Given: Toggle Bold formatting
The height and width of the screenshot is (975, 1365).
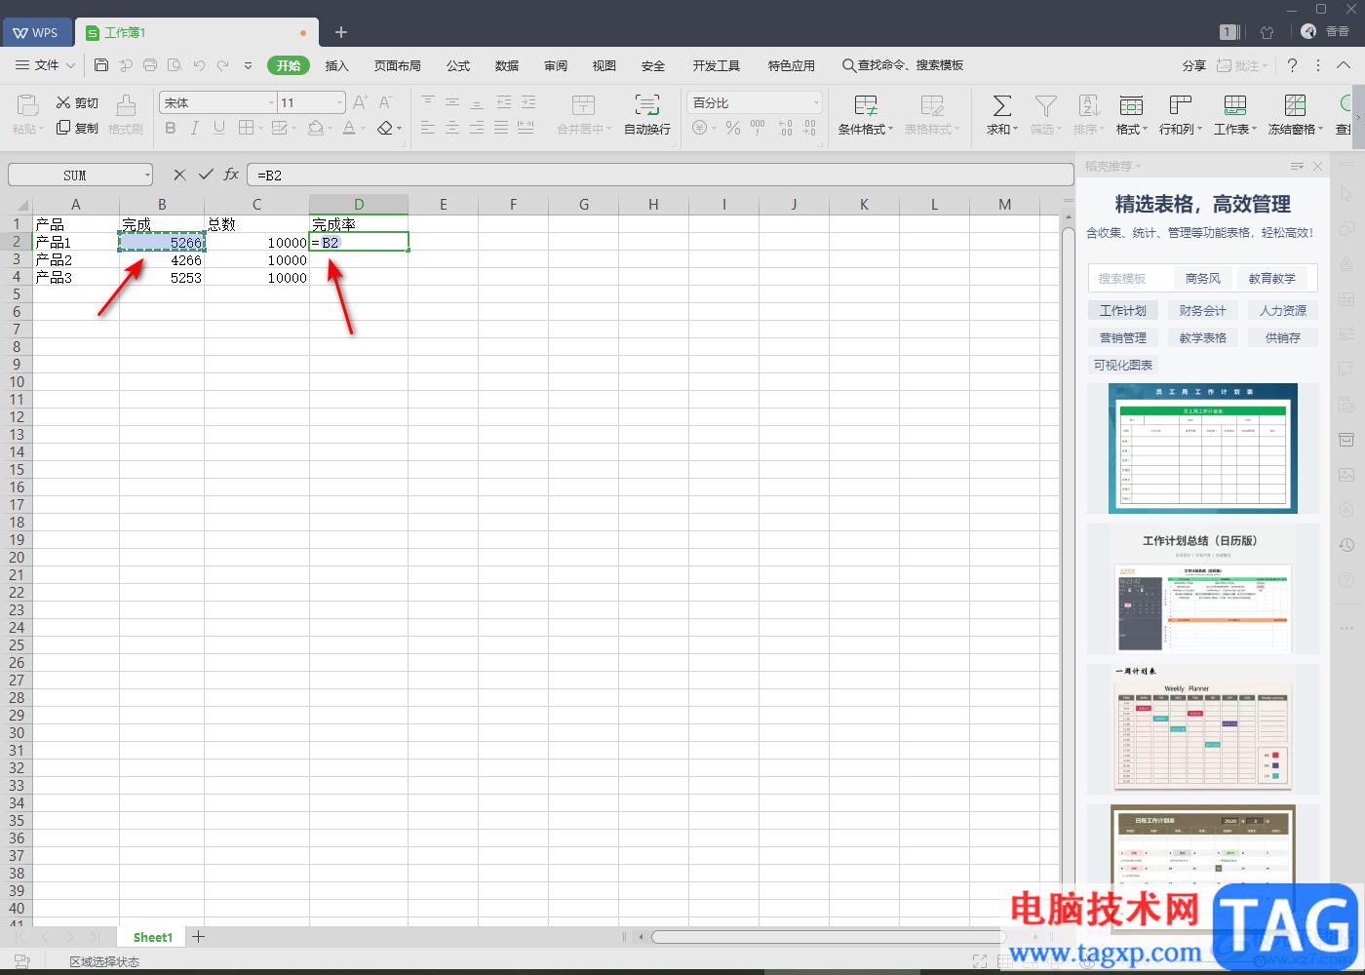Looking at the screenshot, I should (x=171, y=128).
